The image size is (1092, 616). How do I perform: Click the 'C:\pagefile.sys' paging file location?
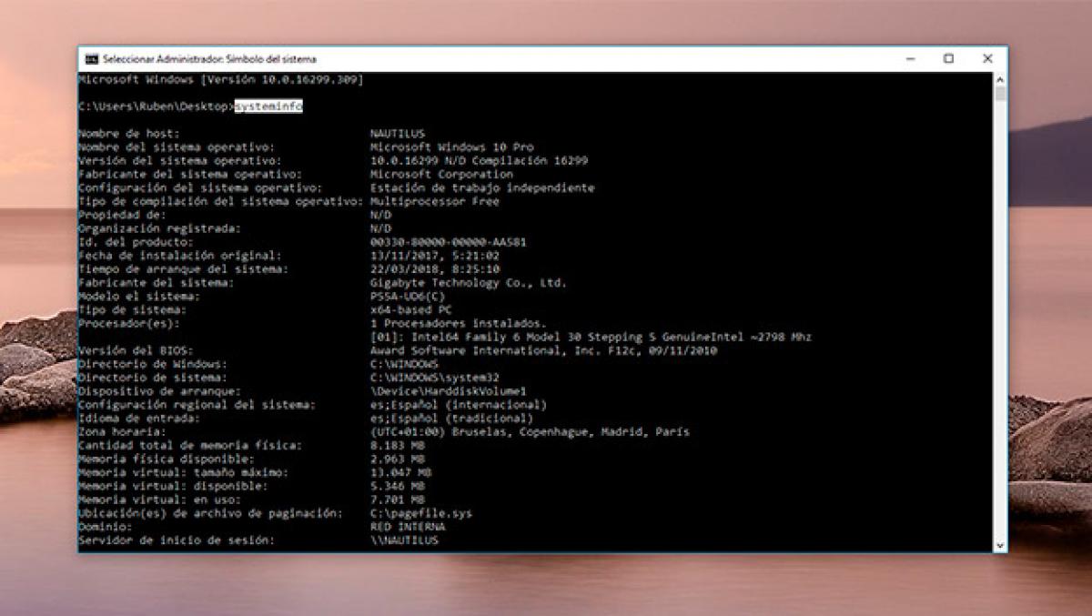(x=421, y=513)
